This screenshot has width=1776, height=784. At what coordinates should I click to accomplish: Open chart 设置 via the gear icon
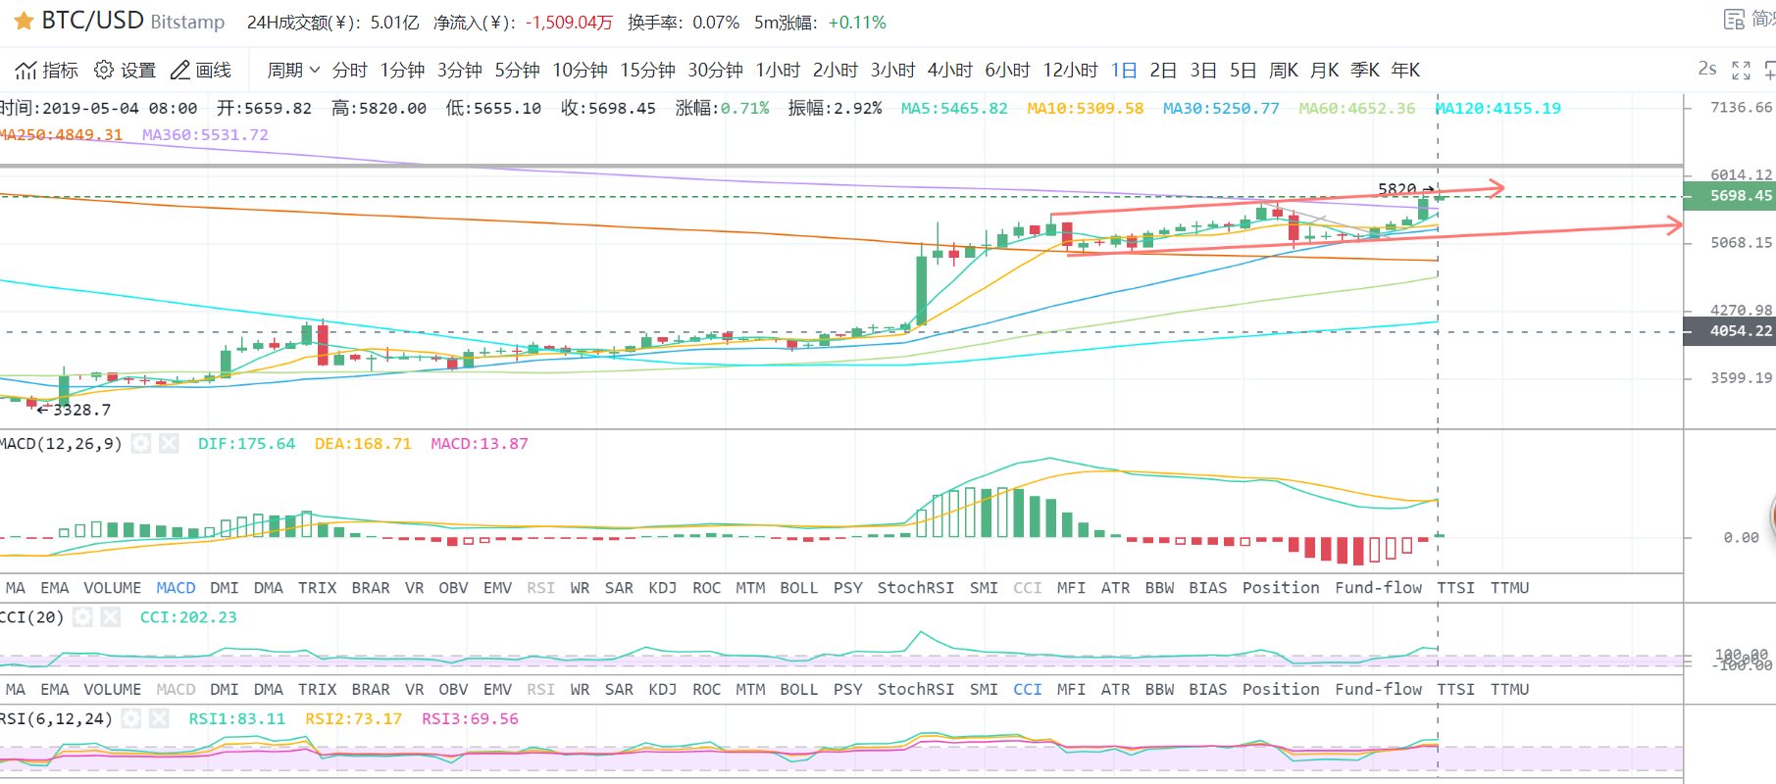[104, 71]
